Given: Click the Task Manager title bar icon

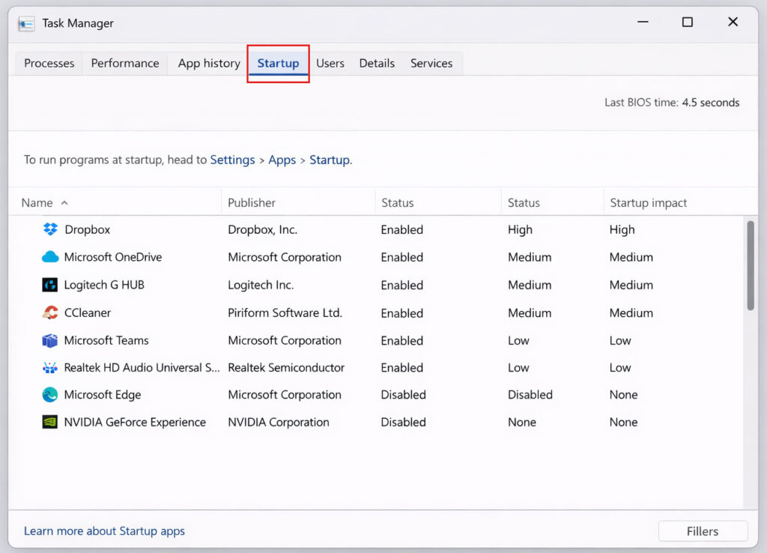Looking at the screenshot, I should (26, 23).
